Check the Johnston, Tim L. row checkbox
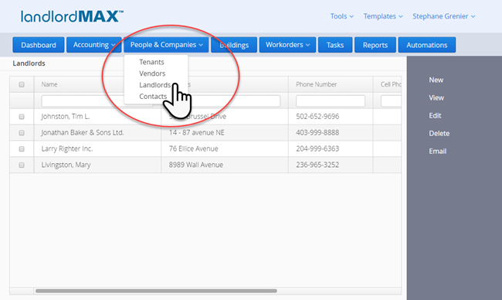This screenshot has width=502, height=300. 22,117
